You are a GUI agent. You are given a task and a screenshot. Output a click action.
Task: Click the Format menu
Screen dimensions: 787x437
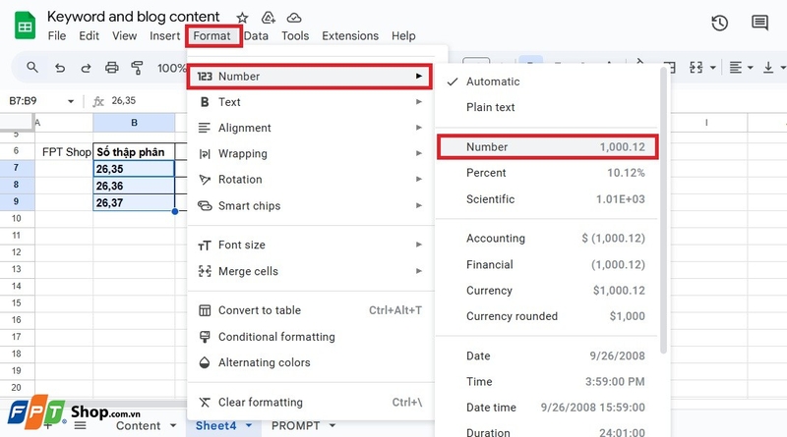coord(212,36)
